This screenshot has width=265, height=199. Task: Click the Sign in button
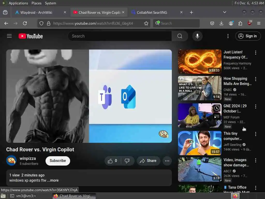click(248, 36)
